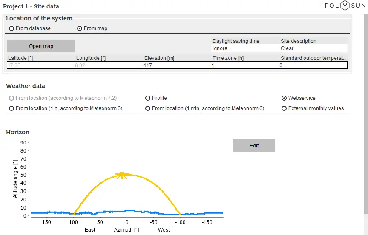Click the Longitude field
The width and height of the screenshot is (368, 235).
tap(109, 65)
